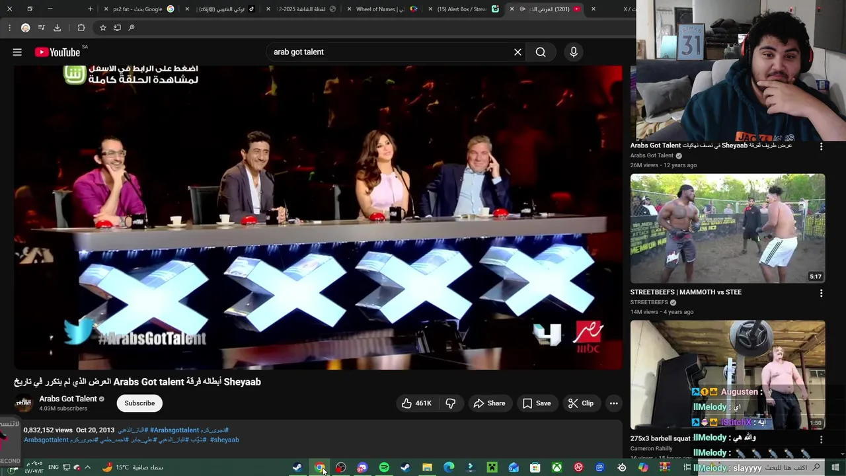Screen dimensions: 846x476
Task: Subscribe to Arabs Got Talent channel
Action: pos(139,403)
